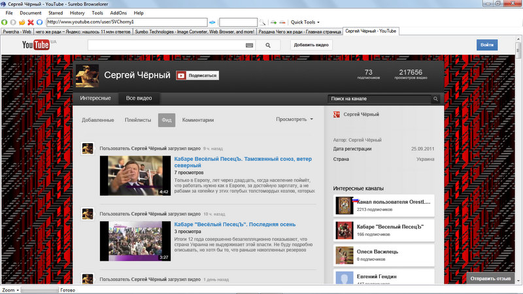Click the URL address field
This screenshot has height=294, width=523.
pyautogui.click(x=127, y=22)
